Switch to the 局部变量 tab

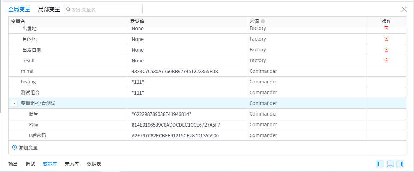[x=49, y=9]
